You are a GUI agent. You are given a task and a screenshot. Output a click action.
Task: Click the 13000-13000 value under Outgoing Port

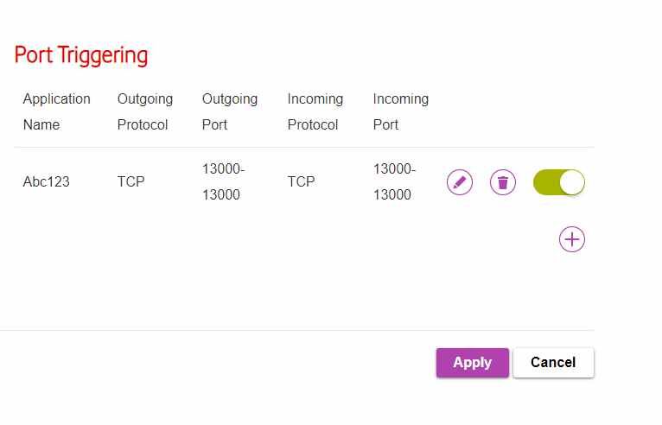point(223,182)
